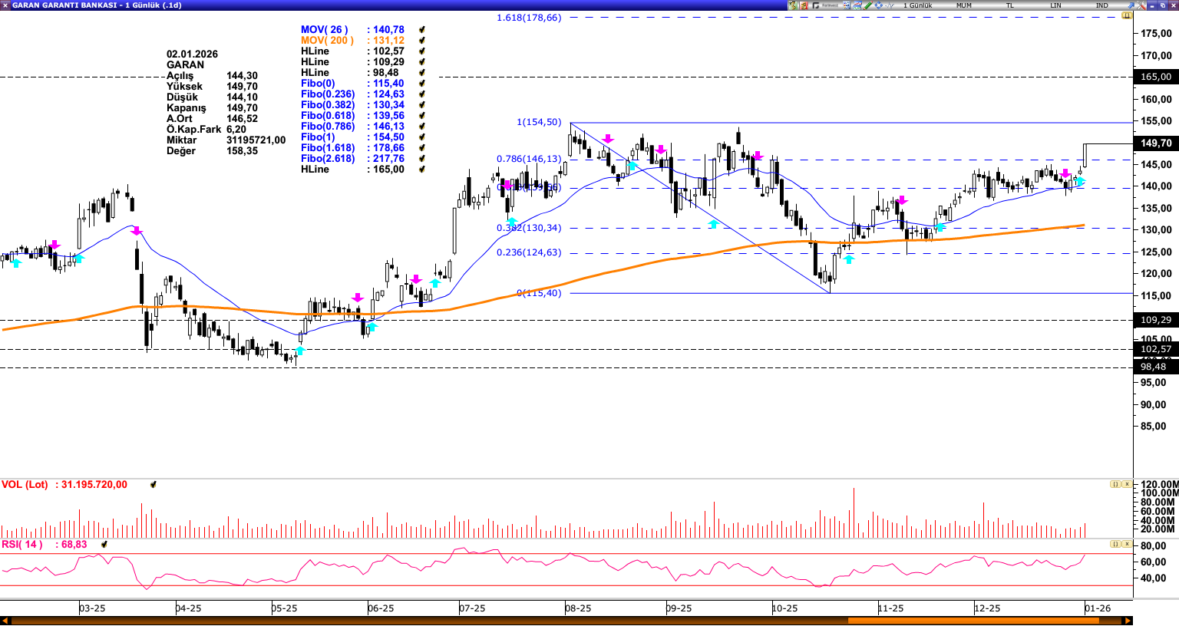Toggle the Fibo(1) 154,50 checkmark

[x=422, y=137]
